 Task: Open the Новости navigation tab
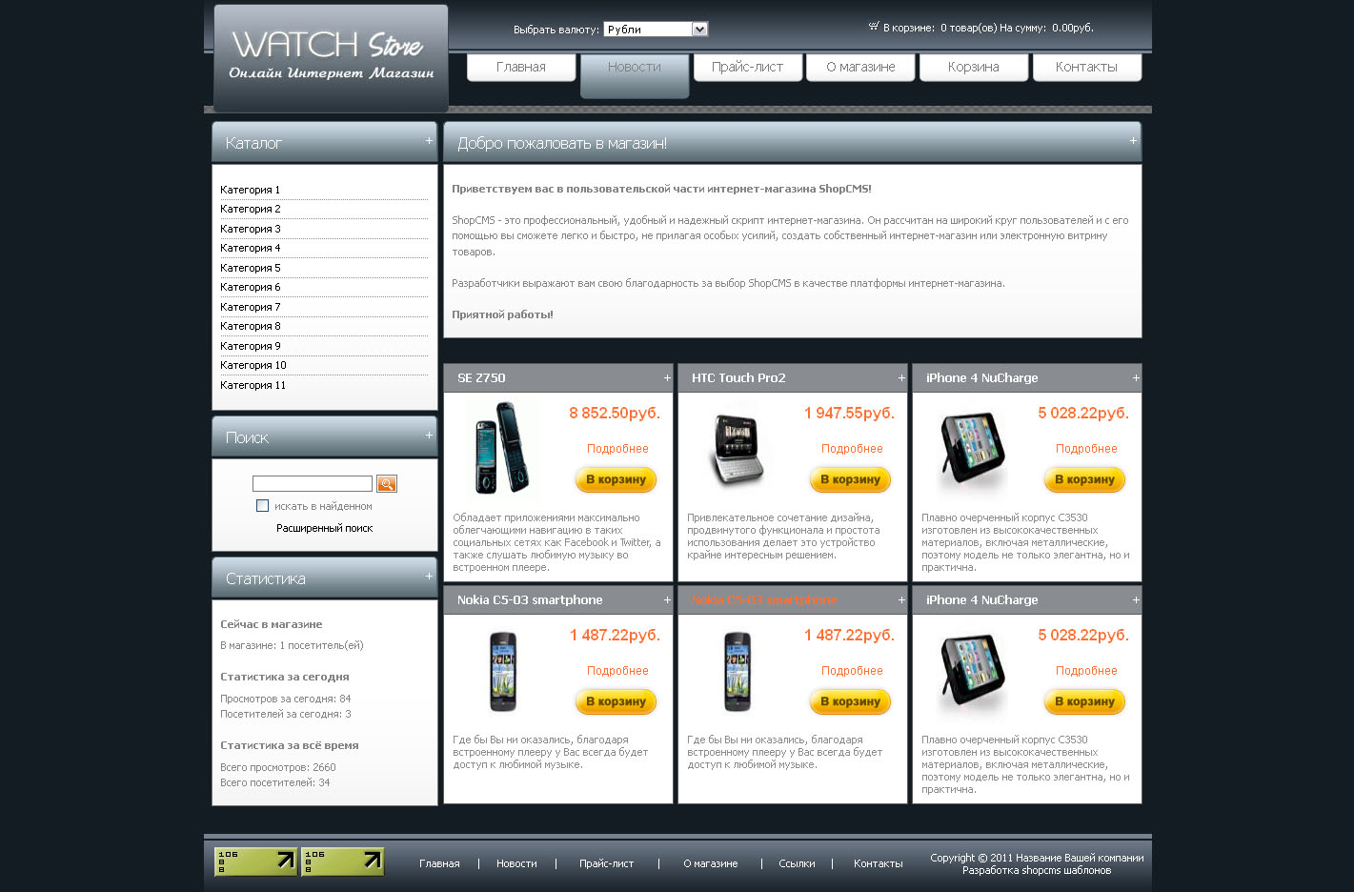coord(635,74)
